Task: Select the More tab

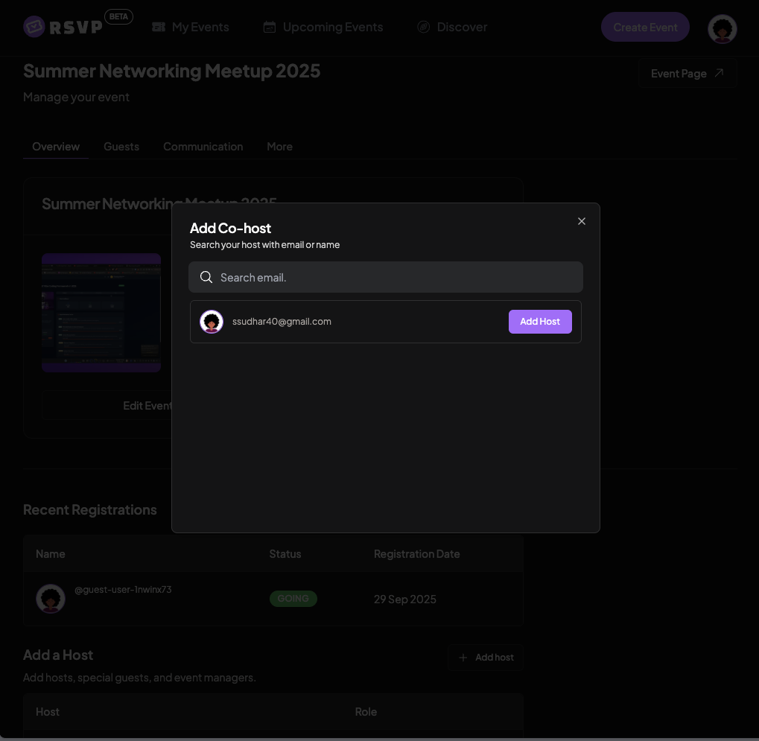Action: 279,146
